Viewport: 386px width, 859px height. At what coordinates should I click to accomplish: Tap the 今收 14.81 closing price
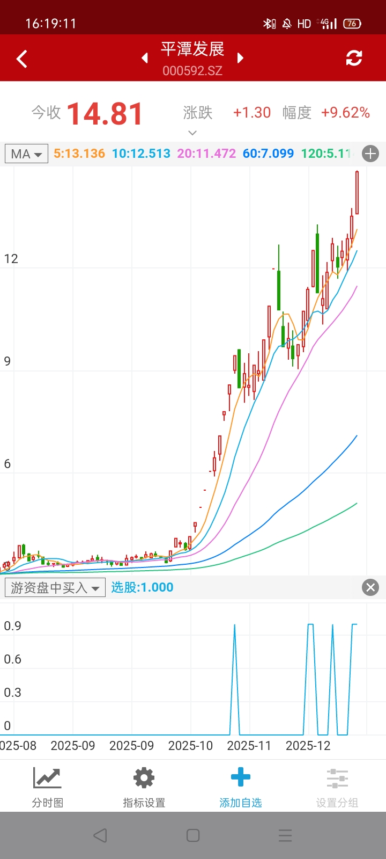click(105, 114)
